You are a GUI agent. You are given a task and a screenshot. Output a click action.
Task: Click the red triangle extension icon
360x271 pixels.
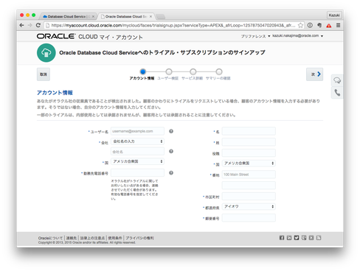coord(329,25)
